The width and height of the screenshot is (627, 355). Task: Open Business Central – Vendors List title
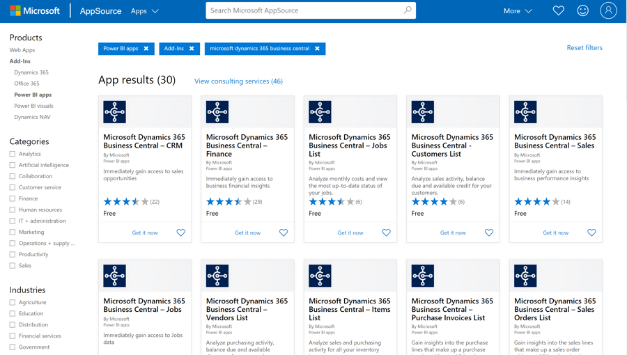coord(247,309)
